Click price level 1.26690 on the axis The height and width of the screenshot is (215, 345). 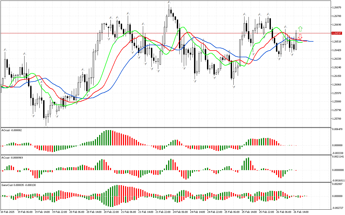[337, 25]
